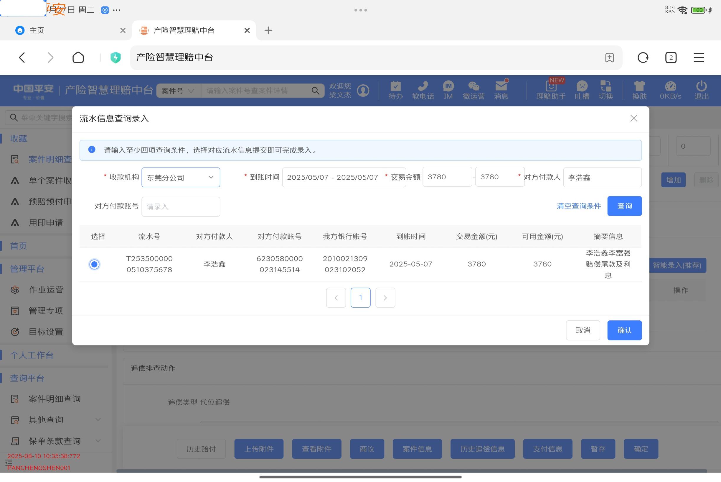Open the 案件号 search type dropdown

178,91
